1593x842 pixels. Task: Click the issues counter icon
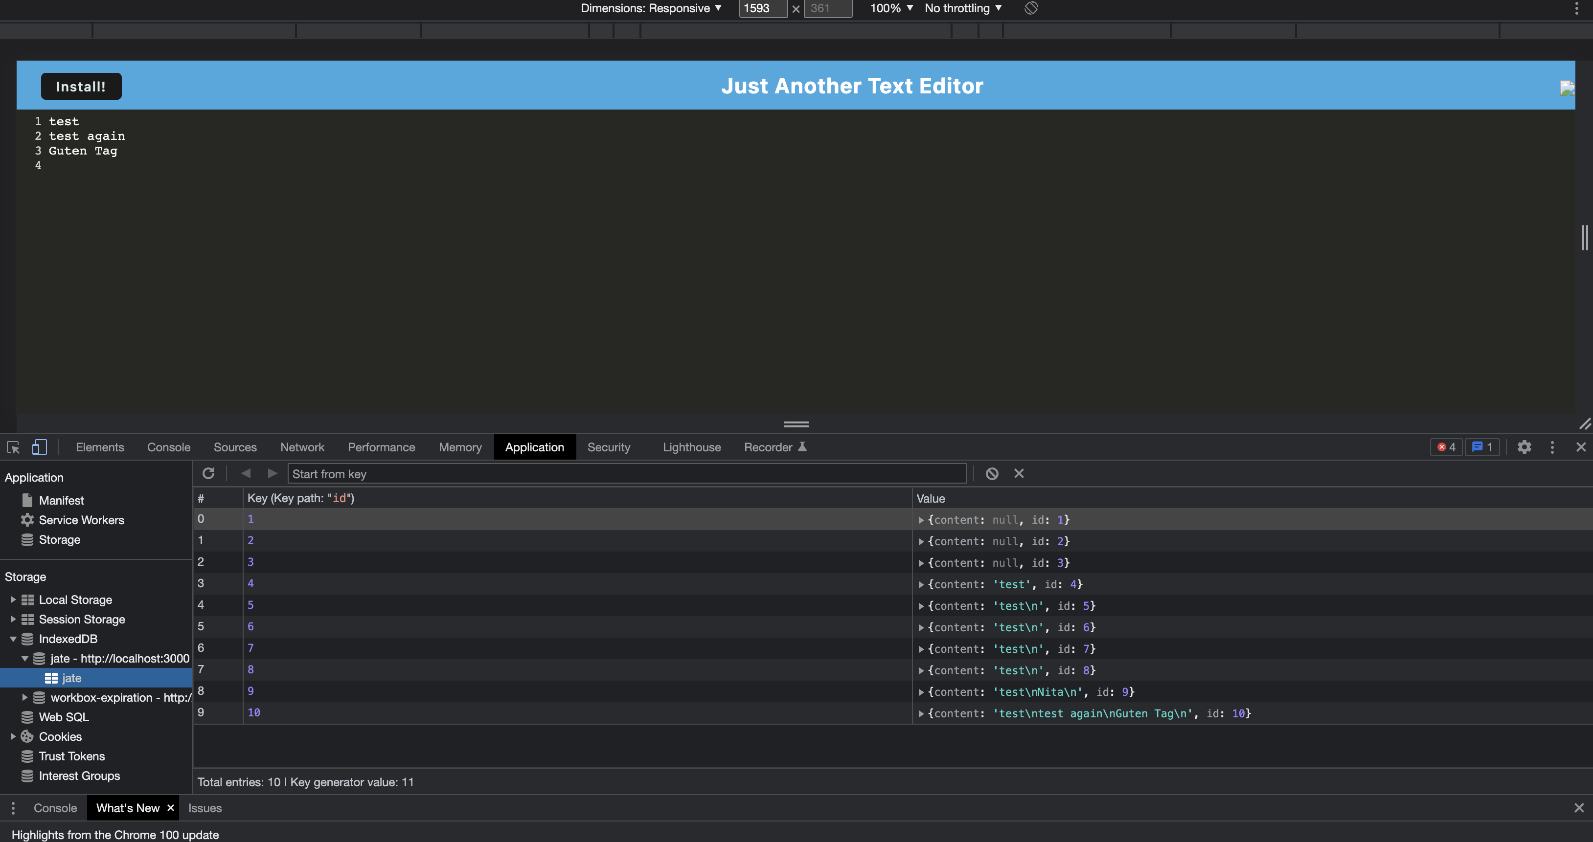click(x=1482, y=447)
